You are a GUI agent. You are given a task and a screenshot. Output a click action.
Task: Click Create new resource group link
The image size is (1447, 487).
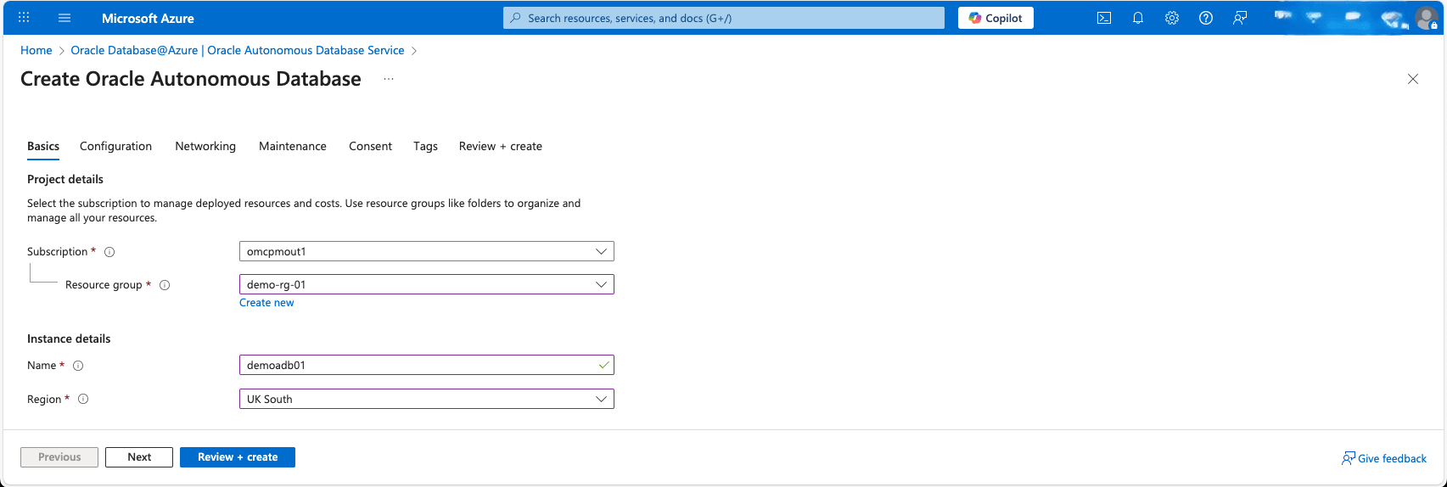pyautogui.click(x=266, y=303)
